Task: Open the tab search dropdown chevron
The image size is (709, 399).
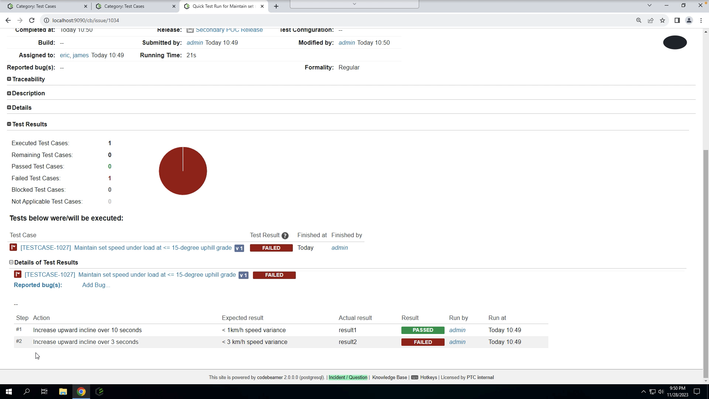Action: click(649, 5)
